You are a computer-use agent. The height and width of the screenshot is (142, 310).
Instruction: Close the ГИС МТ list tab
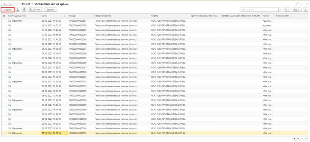tap(307, 4)
